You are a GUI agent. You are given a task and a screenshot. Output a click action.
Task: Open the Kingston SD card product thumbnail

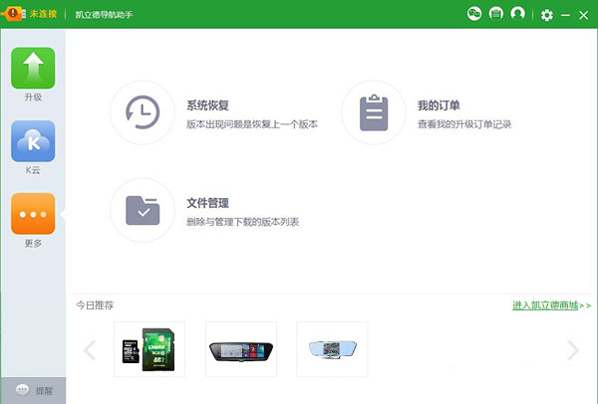[149, 349]
